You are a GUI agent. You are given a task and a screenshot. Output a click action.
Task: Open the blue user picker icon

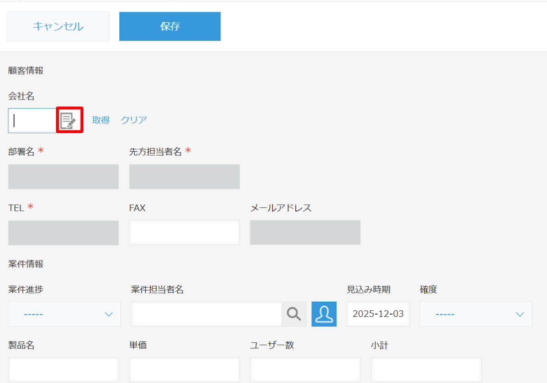(x=324, y=314)
